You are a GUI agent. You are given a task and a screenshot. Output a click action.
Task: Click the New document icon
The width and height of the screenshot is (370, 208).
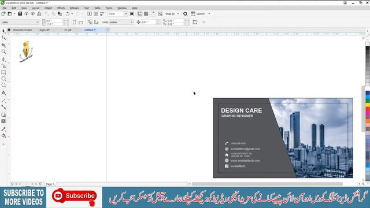point(3,14)
